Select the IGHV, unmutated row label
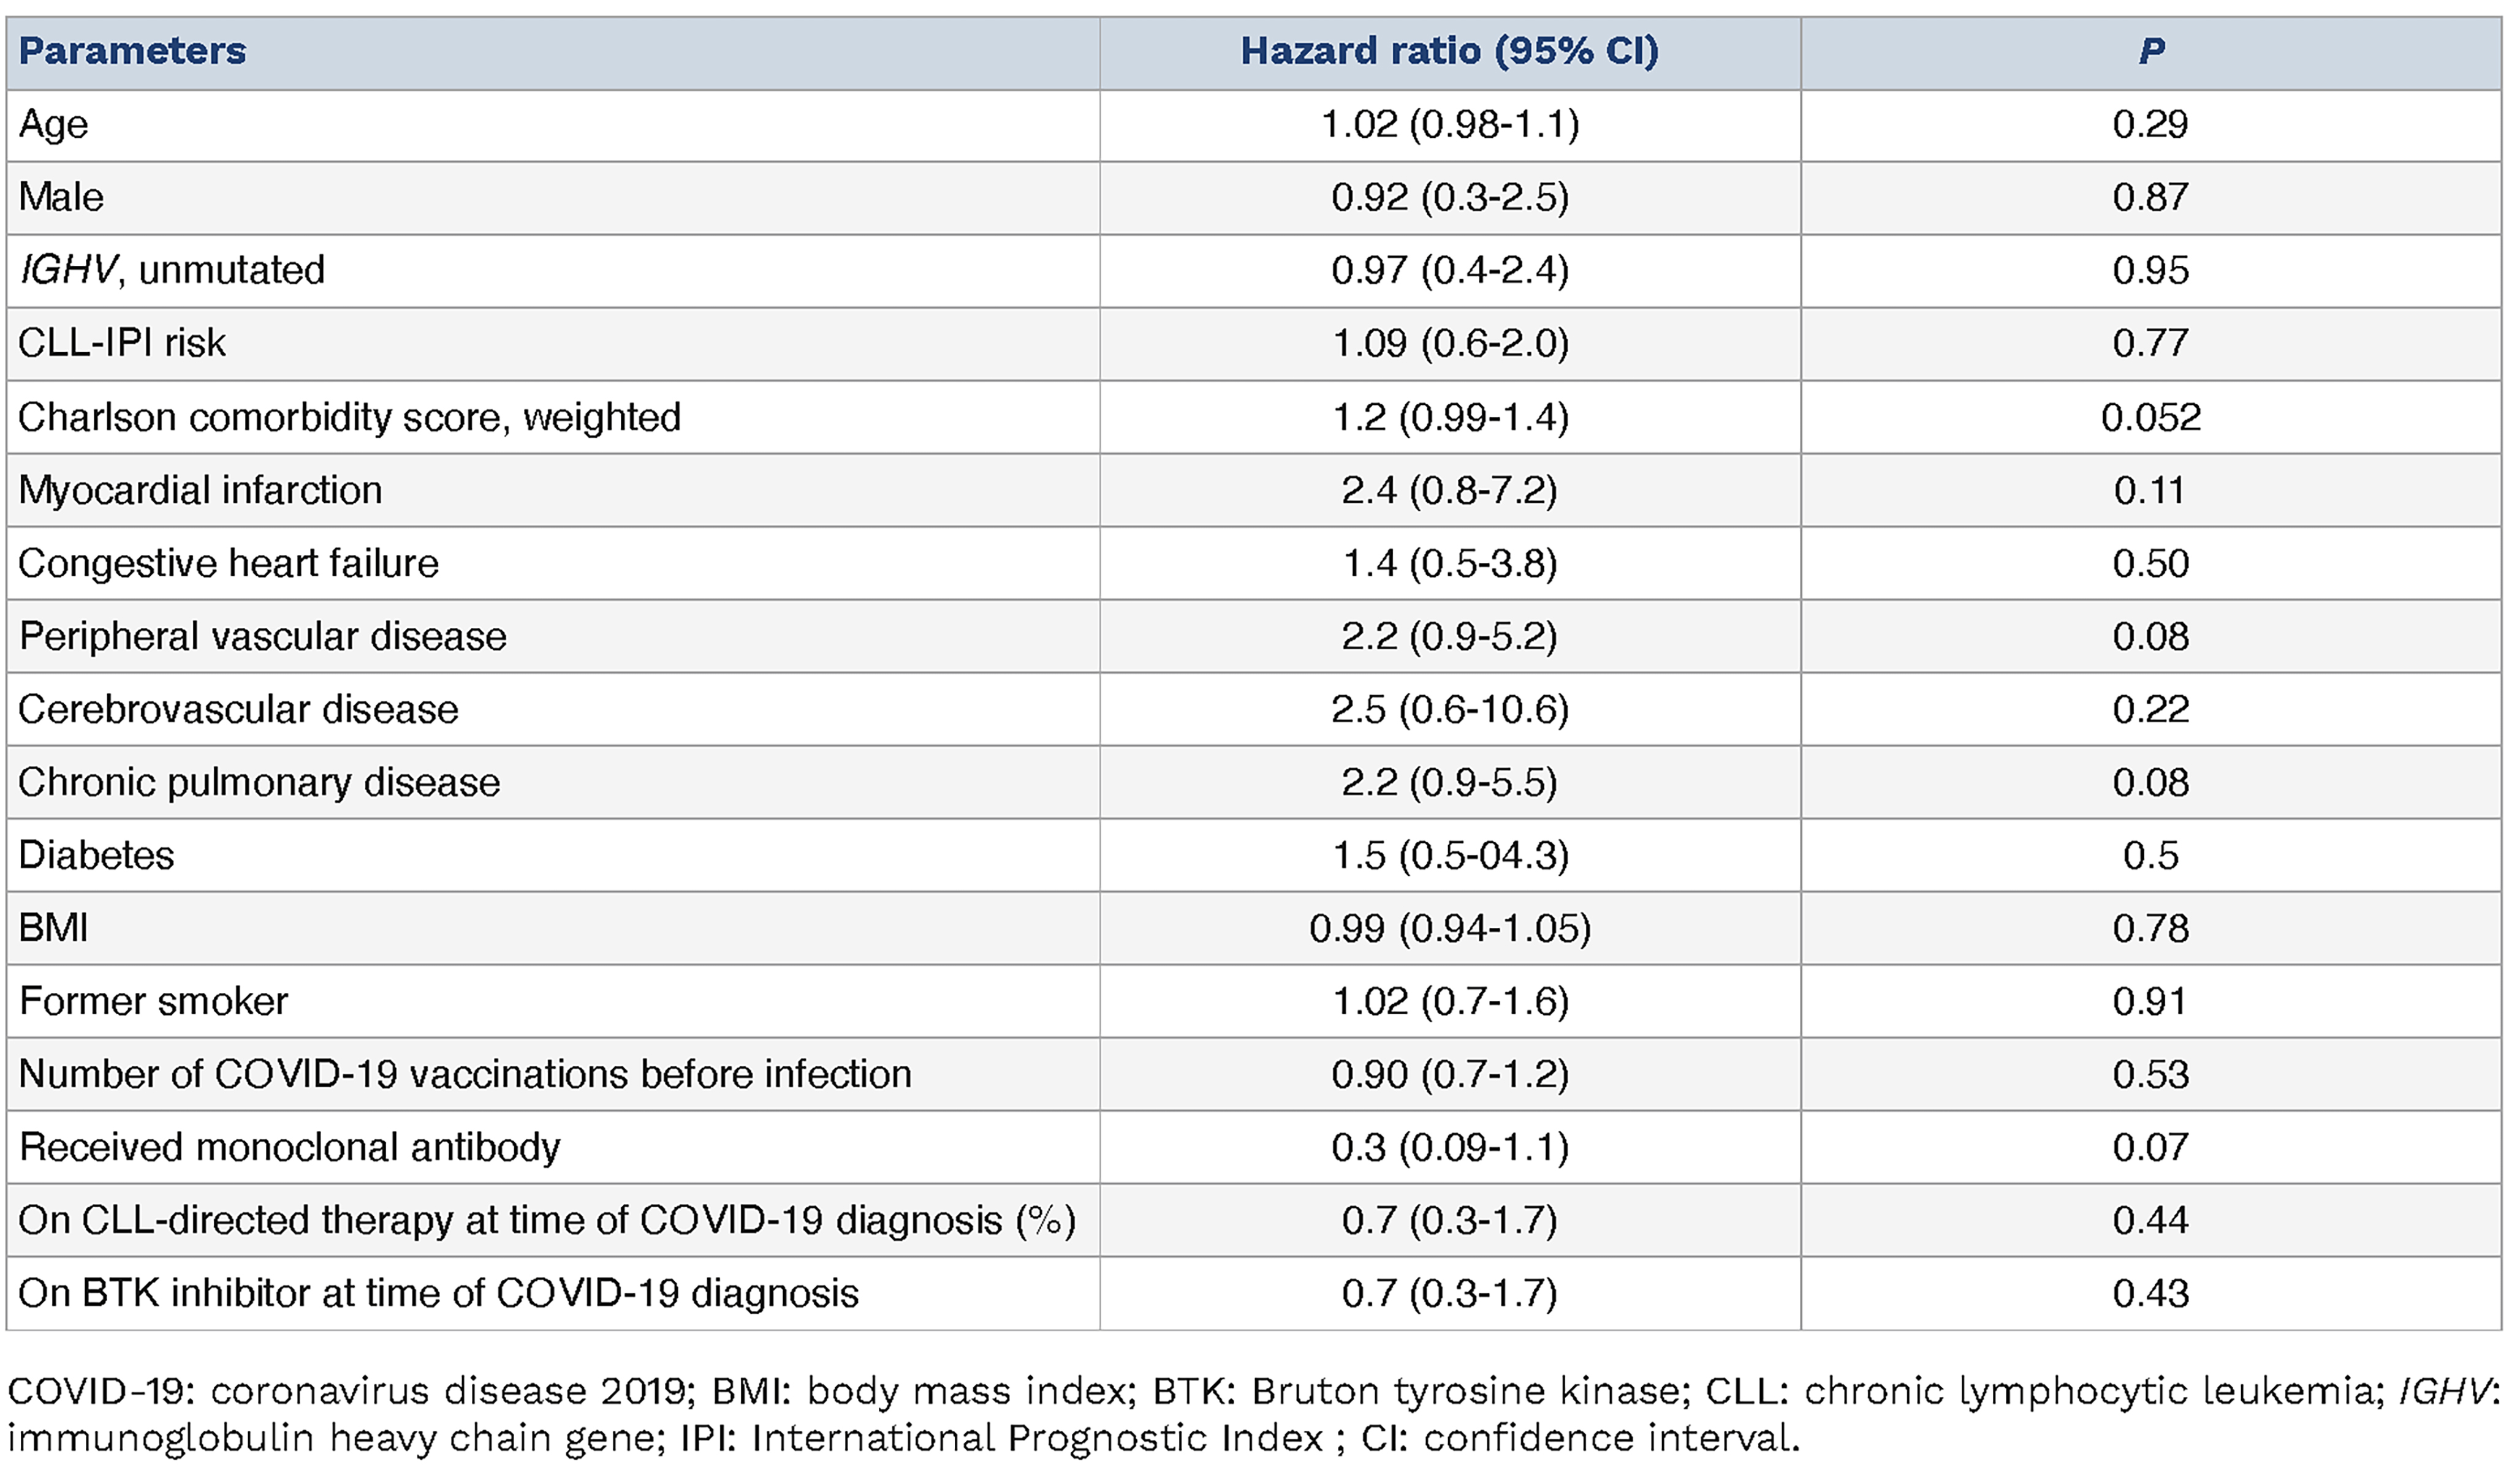This screenshot has height=1473, width=2520. tap(172, 270)
